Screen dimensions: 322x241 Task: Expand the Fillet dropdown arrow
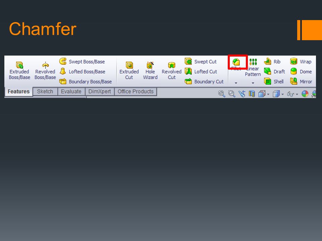point(236,83)
